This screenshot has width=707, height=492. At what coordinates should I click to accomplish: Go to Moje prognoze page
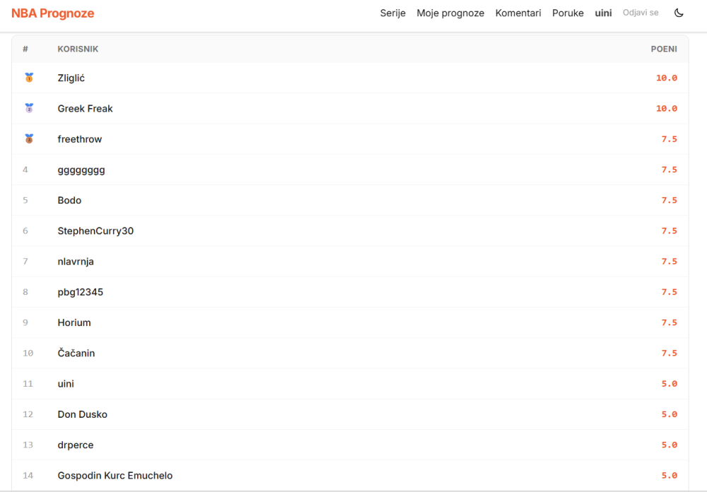(450, 13)
